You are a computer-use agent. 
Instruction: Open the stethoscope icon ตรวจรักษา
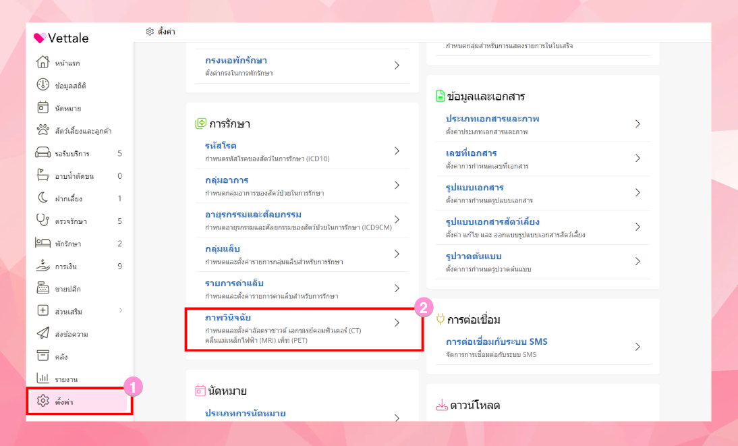[x=42, y=221]
